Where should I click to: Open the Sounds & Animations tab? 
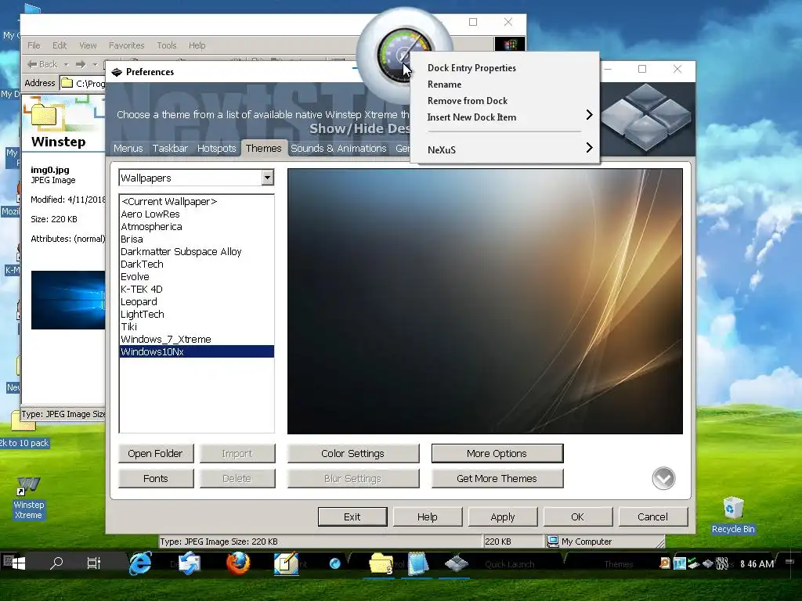(x=338, y=148)
